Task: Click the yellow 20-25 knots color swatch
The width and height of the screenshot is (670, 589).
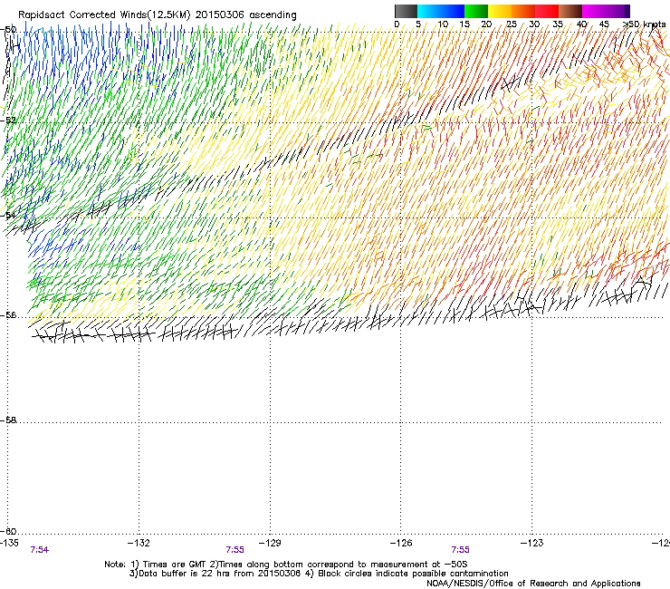Action: [x=500, y=11]
